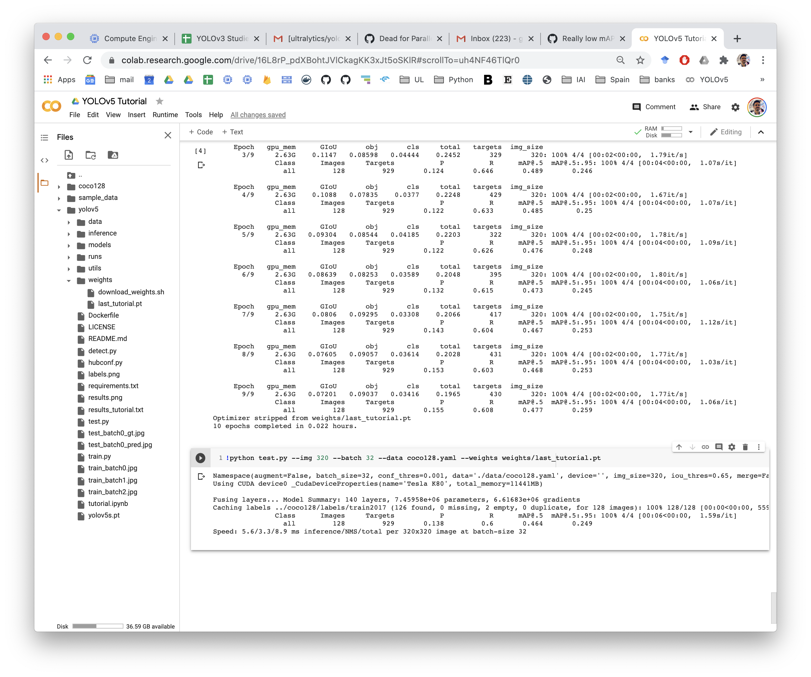Run the test.py code cell
Screen dimensions: 811x677
(200, 458)
